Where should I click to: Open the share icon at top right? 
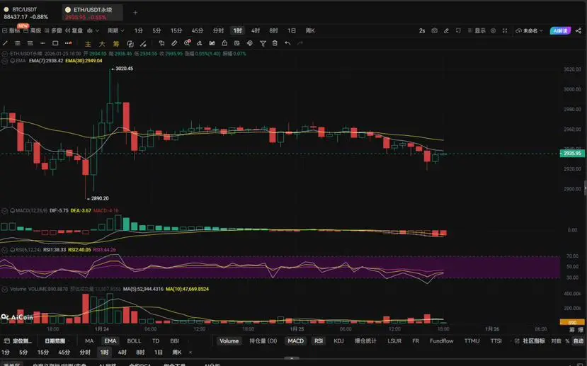579,30
